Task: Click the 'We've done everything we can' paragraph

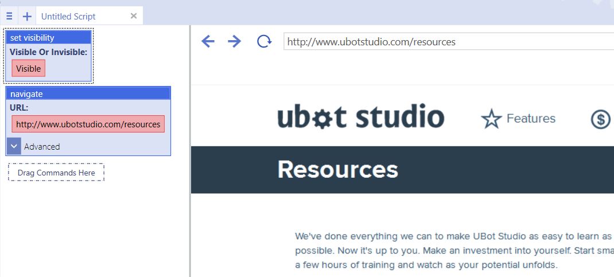Action: coord(454,251)
